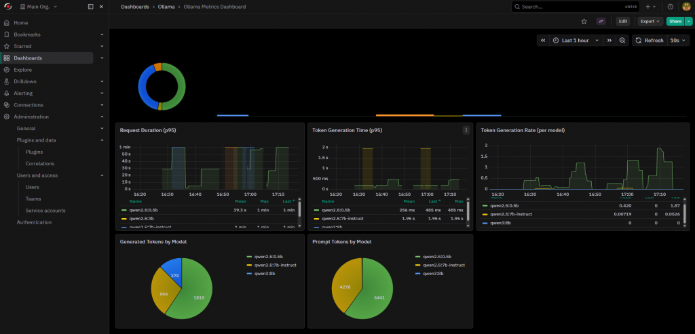Open Token Generation Time panel menu

(466, 130)
